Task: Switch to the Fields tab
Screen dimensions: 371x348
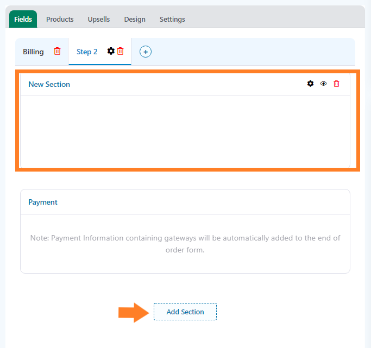Action: [23, 19]
